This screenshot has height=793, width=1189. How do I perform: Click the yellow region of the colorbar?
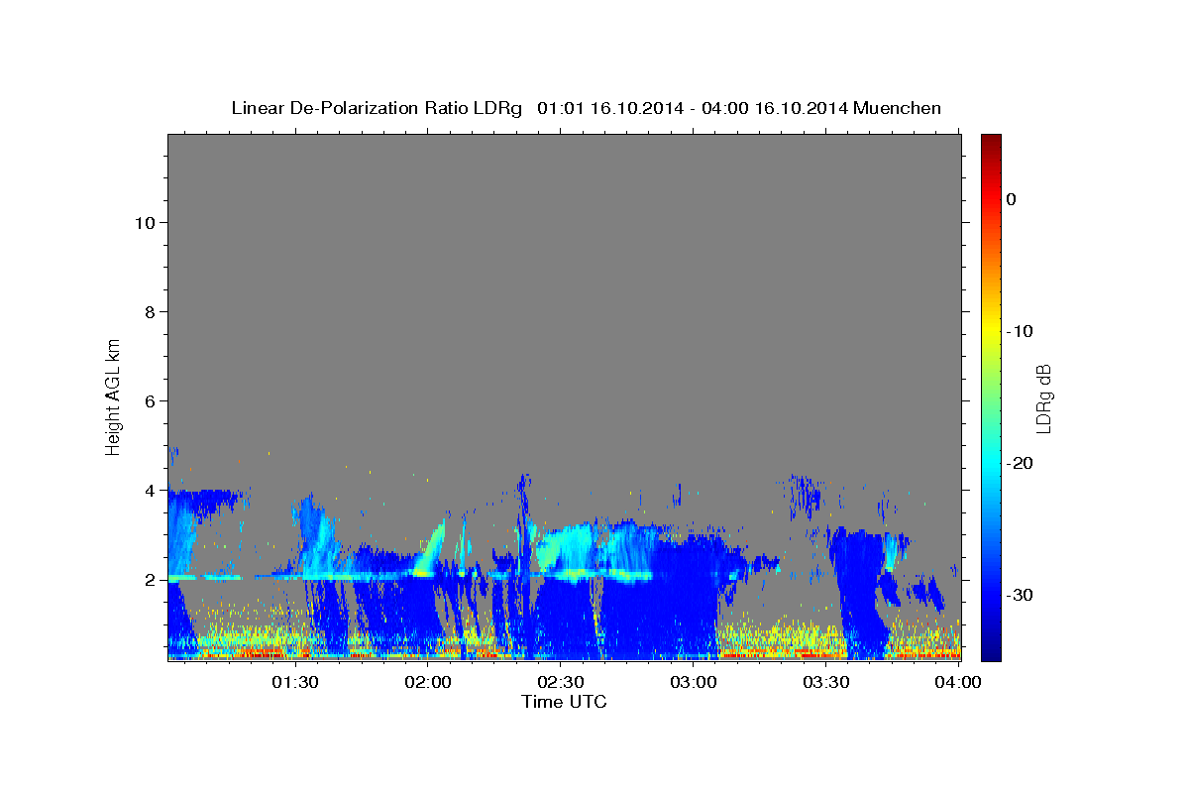point(991,331)
